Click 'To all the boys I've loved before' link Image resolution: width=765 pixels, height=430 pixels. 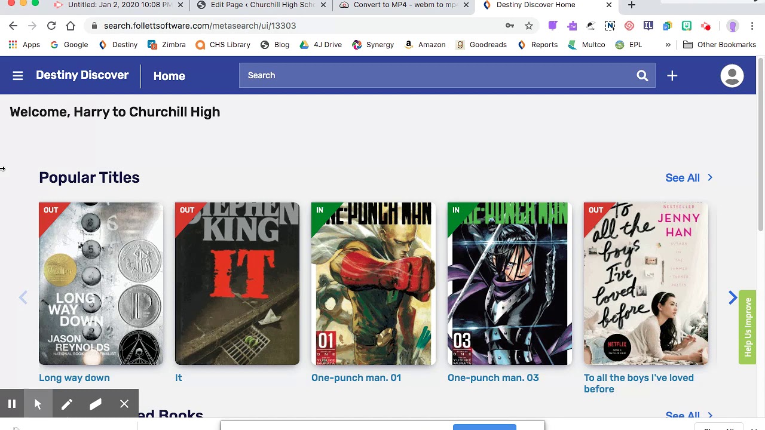[639, 383]
